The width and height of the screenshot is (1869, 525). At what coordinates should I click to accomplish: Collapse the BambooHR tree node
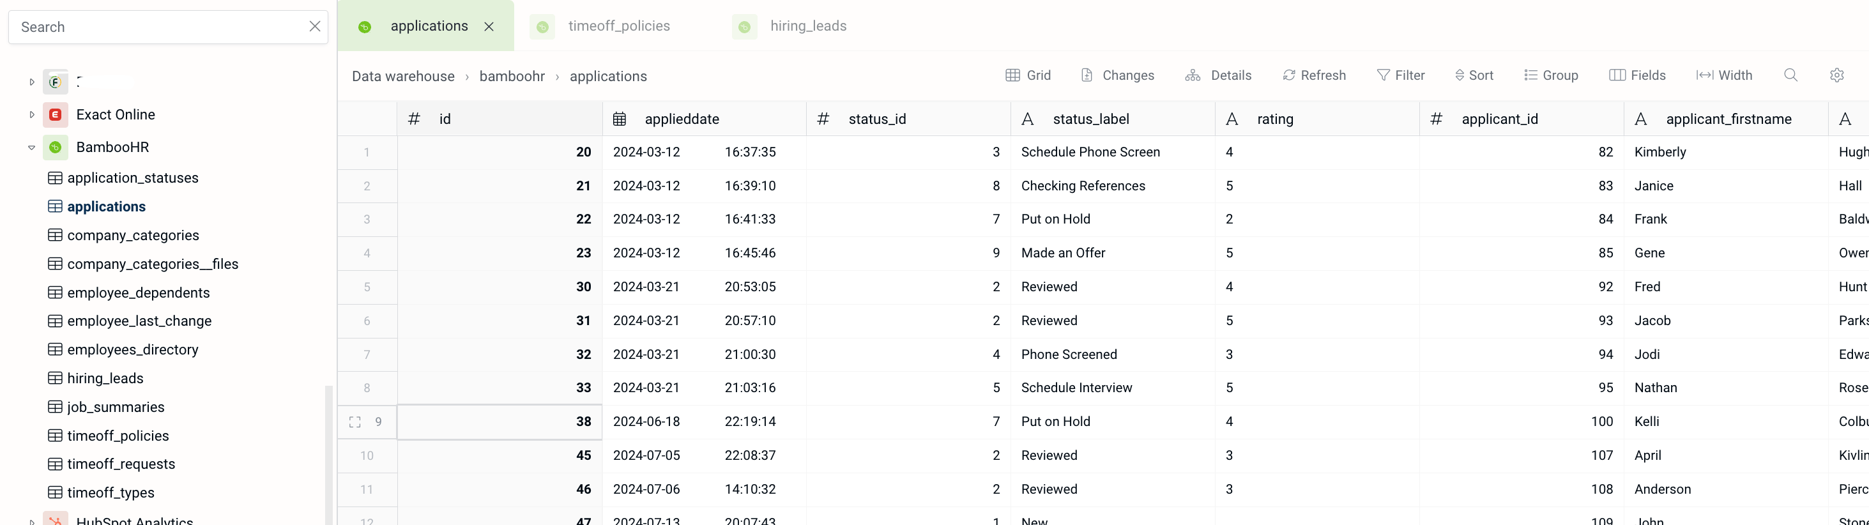(31, 147)
